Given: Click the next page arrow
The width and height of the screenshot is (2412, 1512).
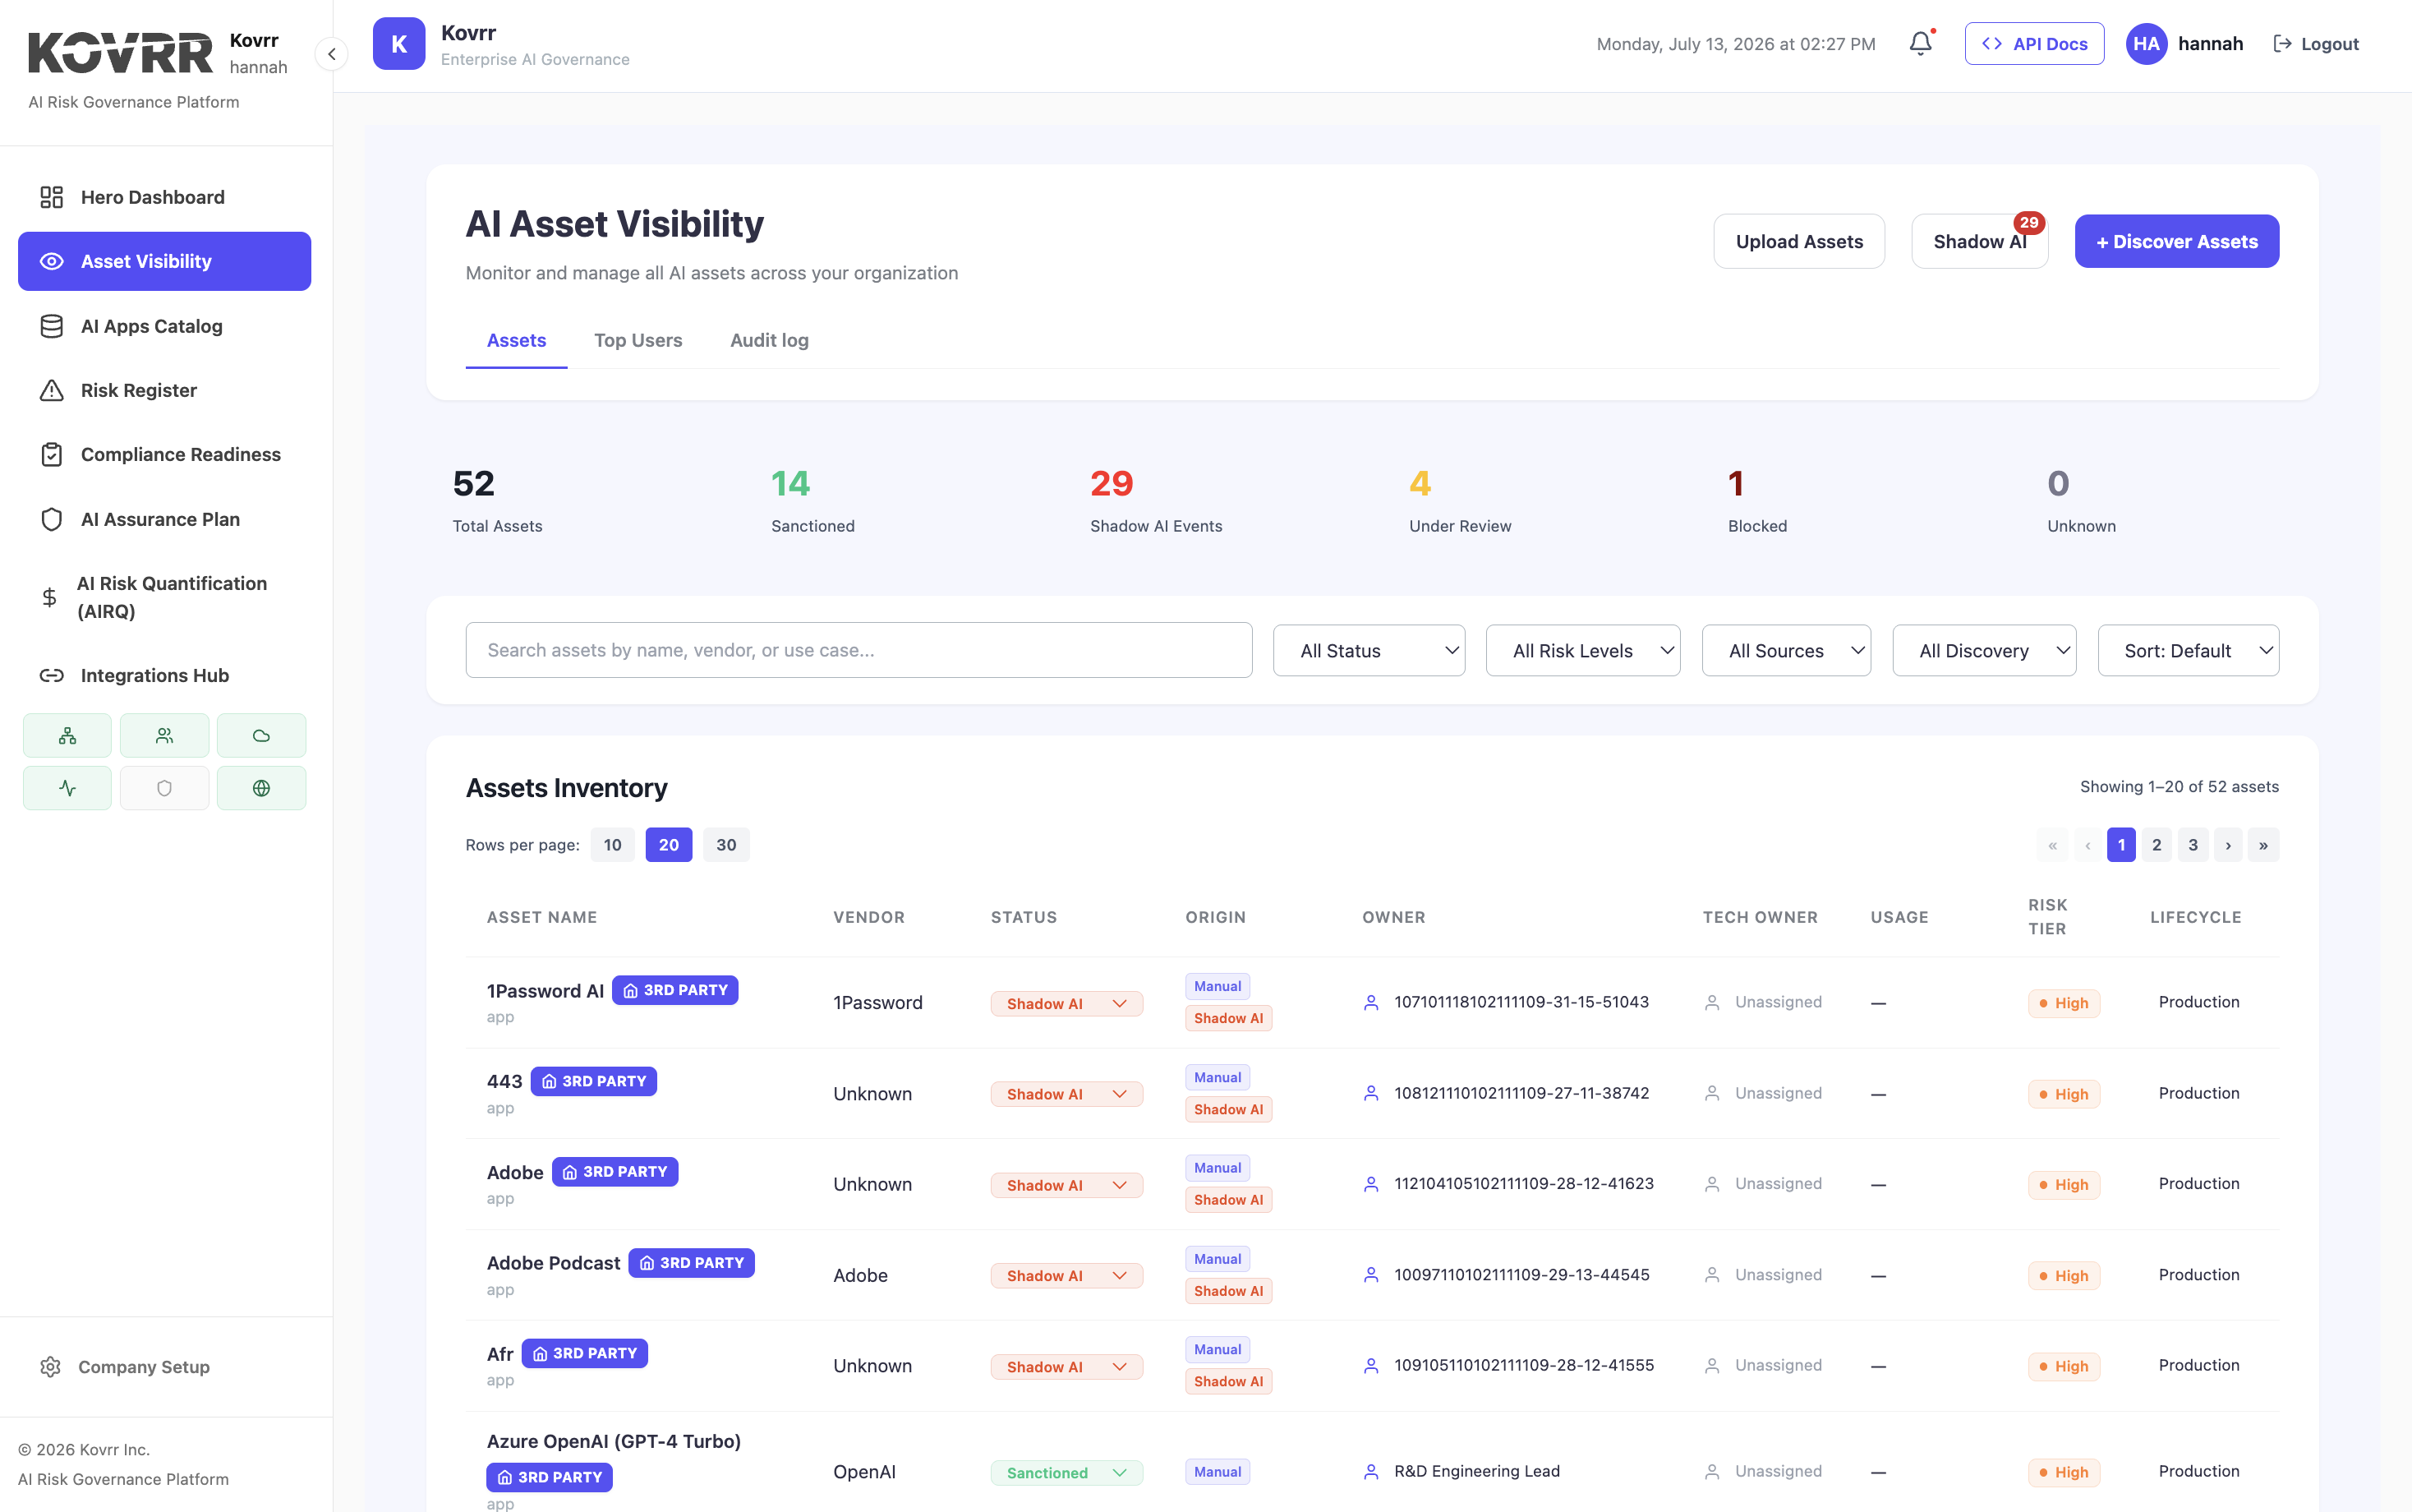Looking at the screenshot, I should (x=2228, y=845).
